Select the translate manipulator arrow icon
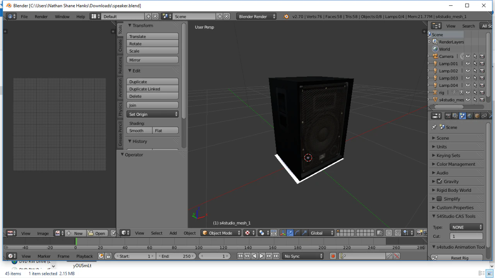495x278 pixels. (x=290, y=233)
